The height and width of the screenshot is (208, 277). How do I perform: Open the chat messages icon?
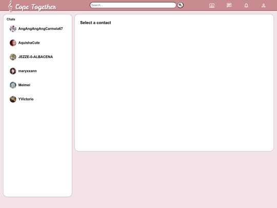point(229,5)
